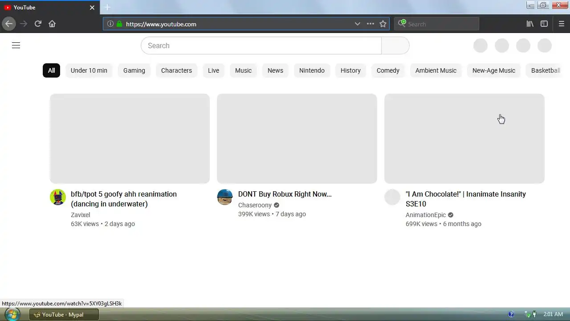Select the Live filter chip
570x321 pixels.
coord(213,70)
